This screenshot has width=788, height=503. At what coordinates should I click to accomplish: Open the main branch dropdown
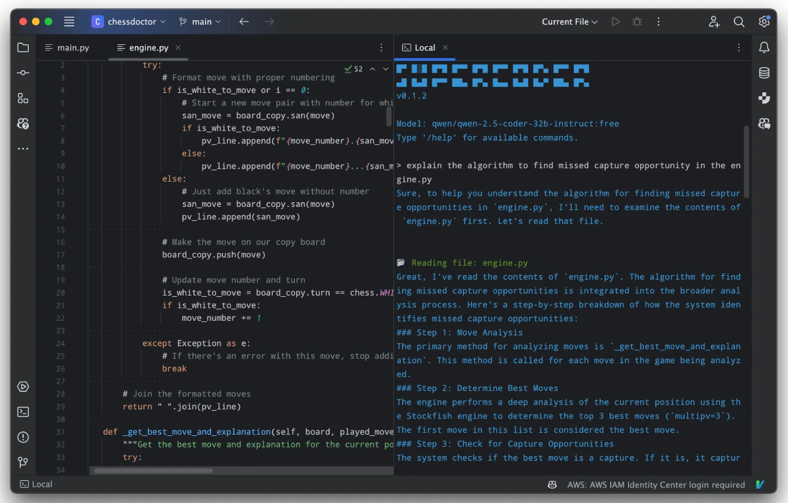tap(199, 22)
